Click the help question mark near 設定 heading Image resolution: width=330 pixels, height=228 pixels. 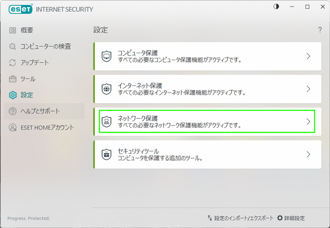(320, 30)
